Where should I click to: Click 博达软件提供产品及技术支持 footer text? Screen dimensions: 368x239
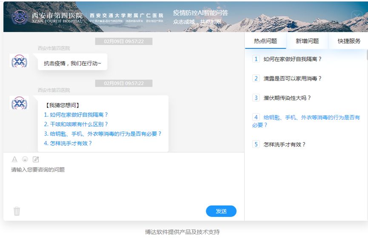pos(183,232)
